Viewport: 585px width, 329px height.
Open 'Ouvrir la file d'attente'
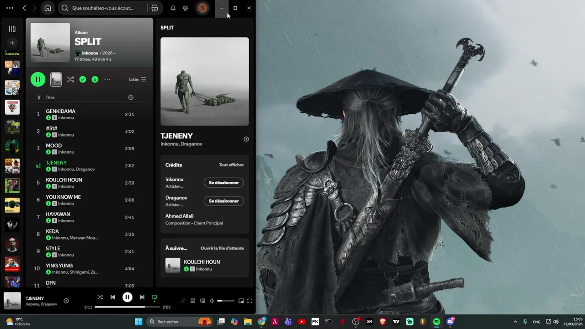[222, 248]
